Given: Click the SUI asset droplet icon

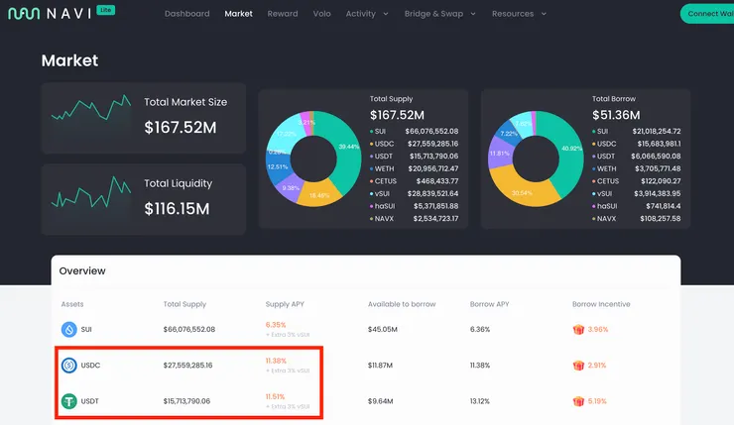Looking at the screenshot, I should pyautogui.click(x=69, y=330).
